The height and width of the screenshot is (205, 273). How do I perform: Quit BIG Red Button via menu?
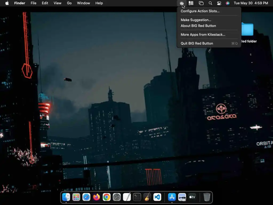click(x=209, y=44)
